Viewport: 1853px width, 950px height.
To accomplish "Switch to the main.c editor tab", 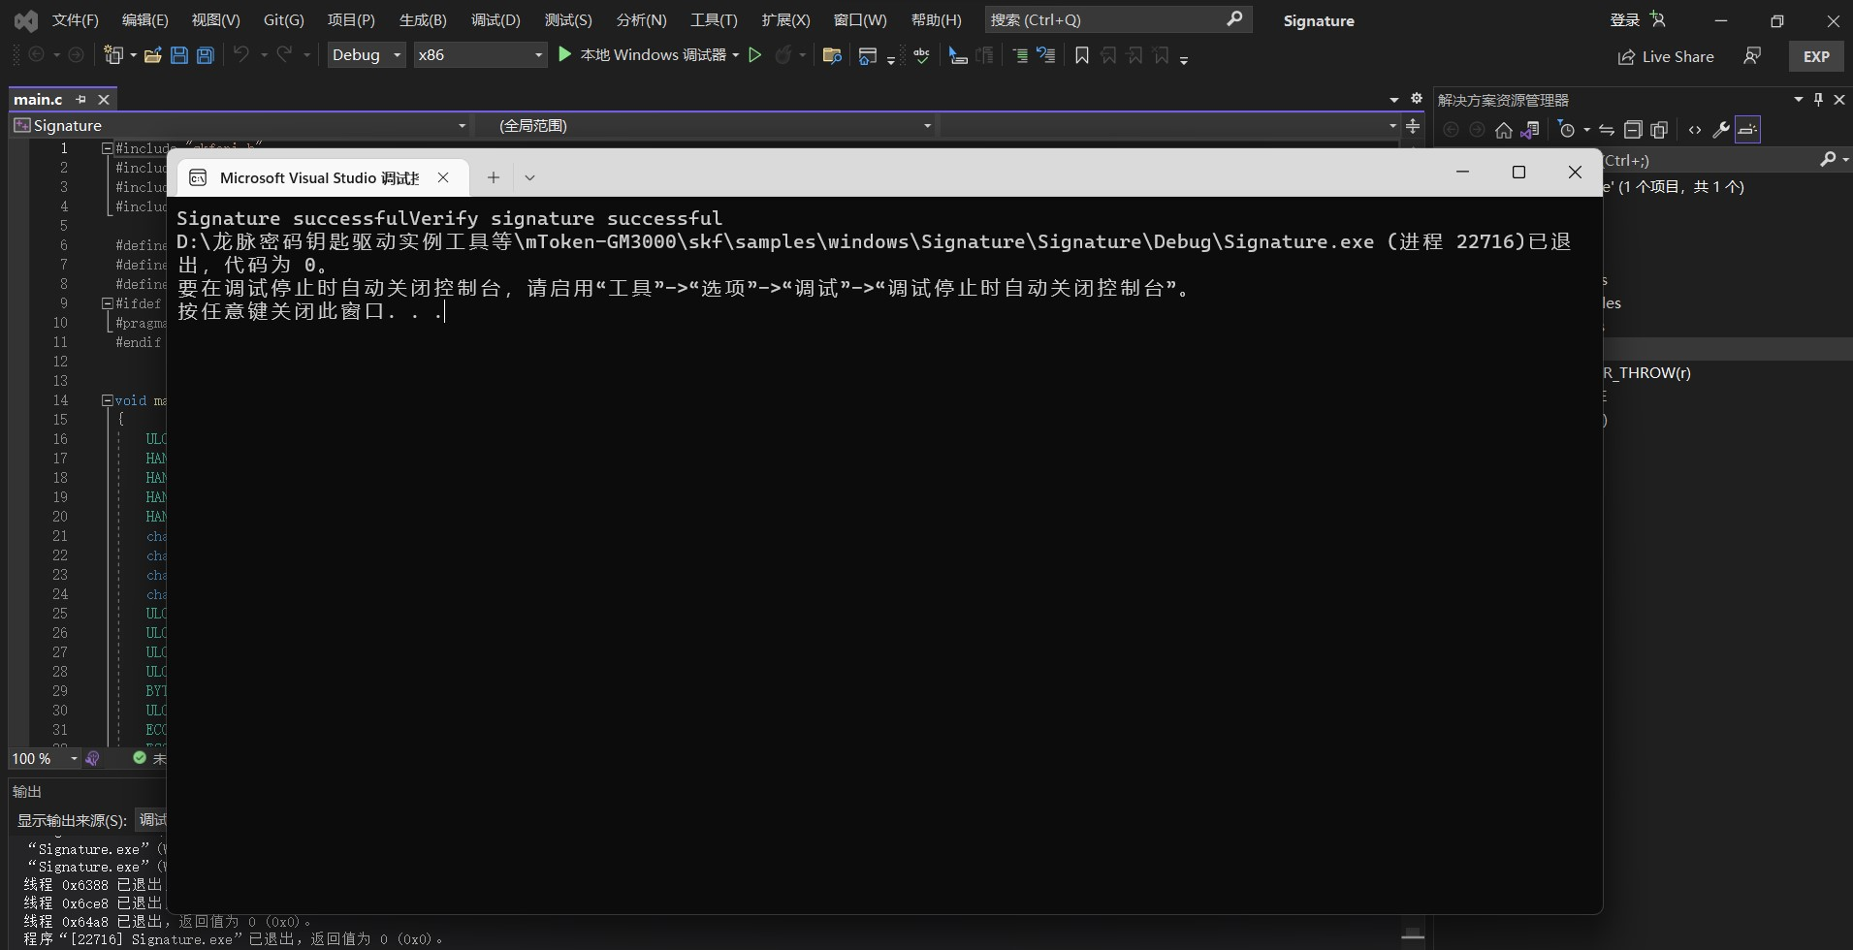I will pyautogui.click(x=38, y=99).
